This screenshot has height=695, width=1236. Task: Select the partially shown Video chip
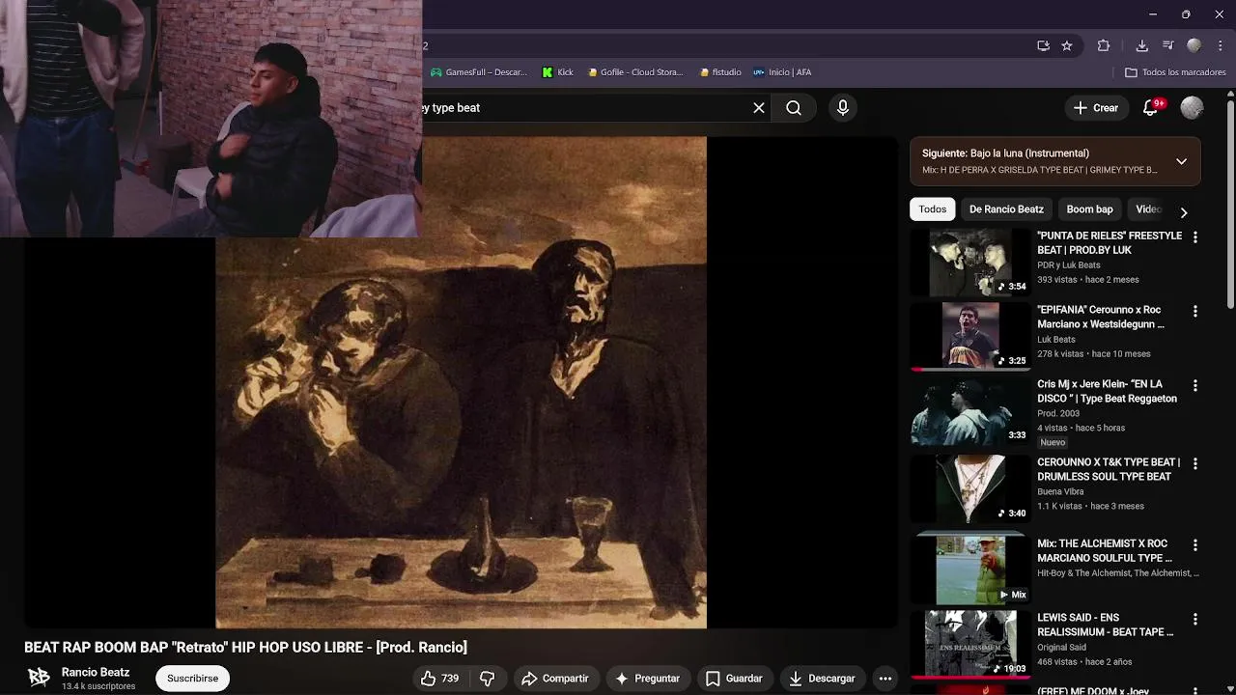click(x=1147, y=209)
